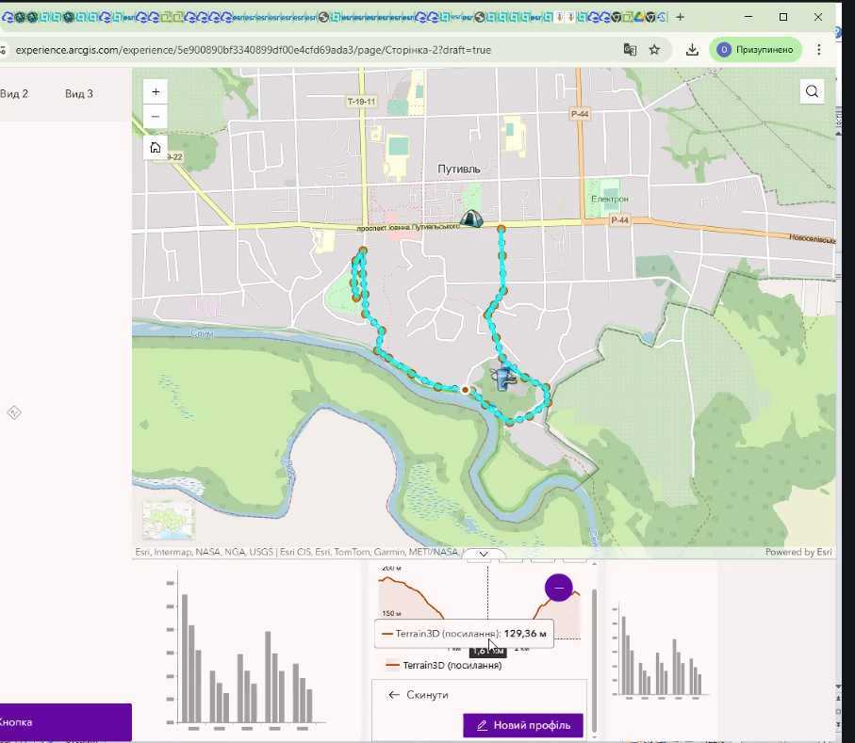The image size is (855, 743).
Task: Click the Скинути back link
Action: [418, 695]
